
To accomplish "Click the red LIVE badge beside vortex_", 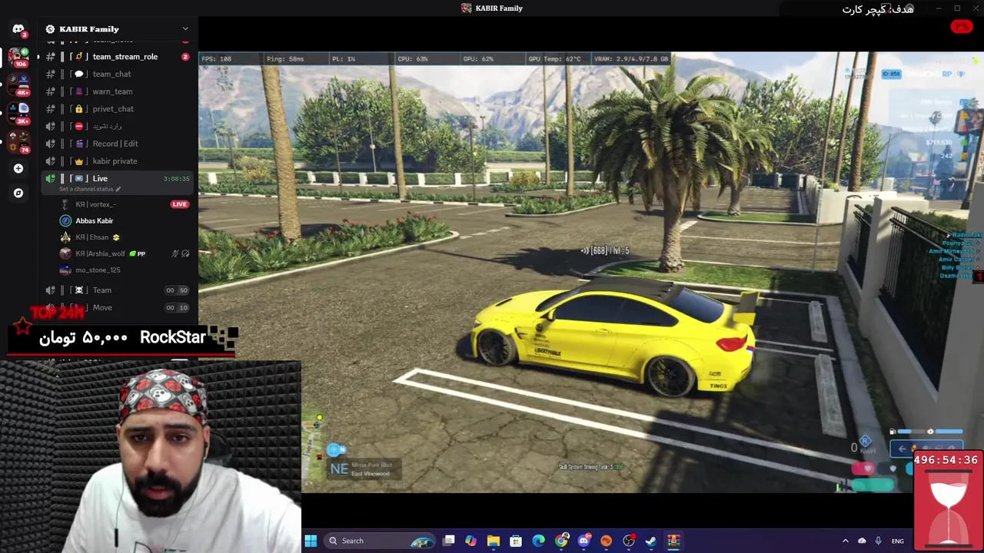I will pyautogui.click(x=179, y=204).
